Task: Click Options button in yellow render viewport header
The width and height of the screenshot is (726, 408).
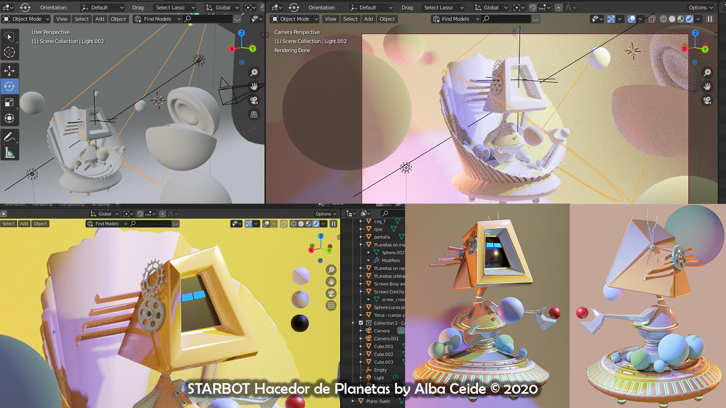Action: (x=325, y=214)
